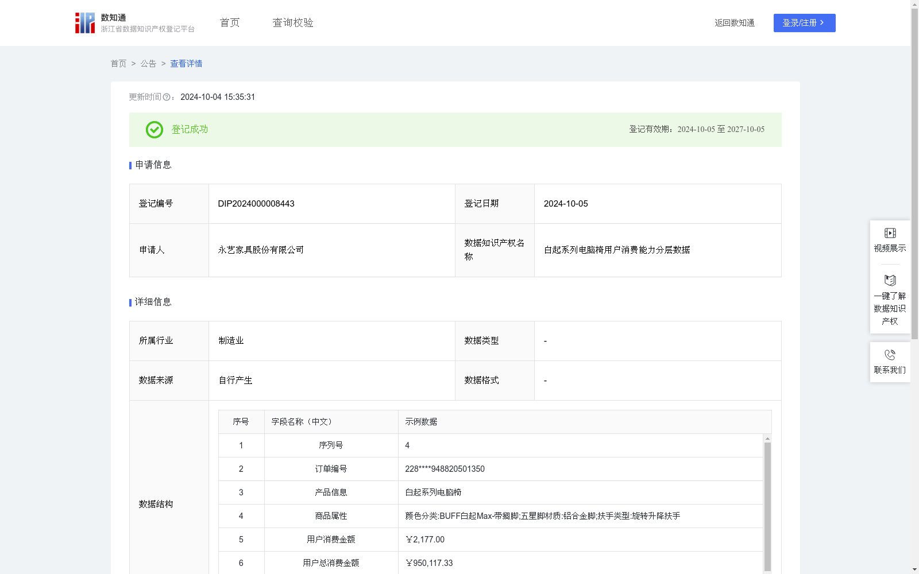
Task: Click the 产品信息 field name
Action: point(331,492)
